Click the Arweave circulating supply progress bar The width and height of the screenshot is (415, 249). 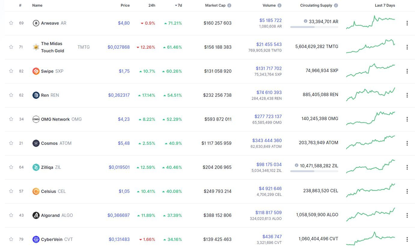(314, 27)
